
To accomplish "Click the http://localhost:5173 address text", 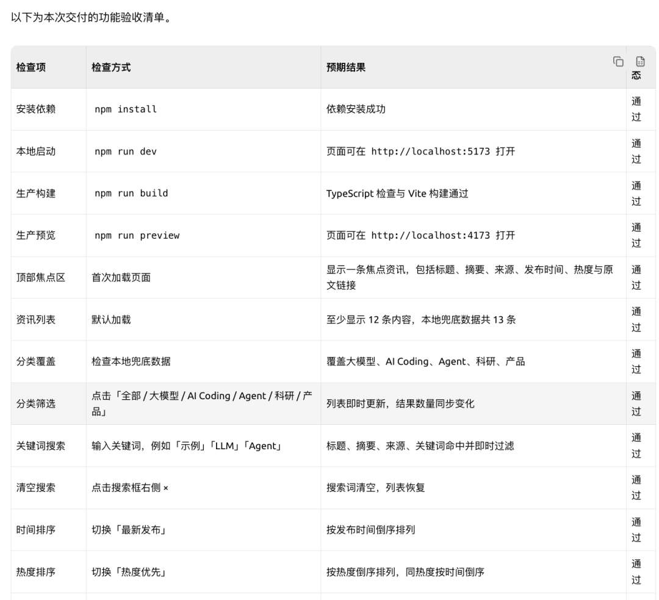I will point(431,151).
